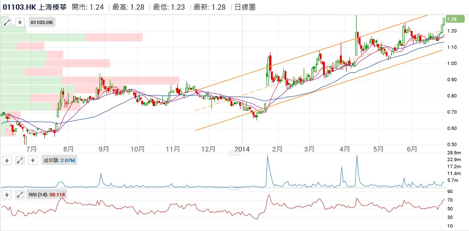This screenshot has height=231, width=469.
Task: Click the 2014 label on time axis
Action: click(x=242, y=149)
